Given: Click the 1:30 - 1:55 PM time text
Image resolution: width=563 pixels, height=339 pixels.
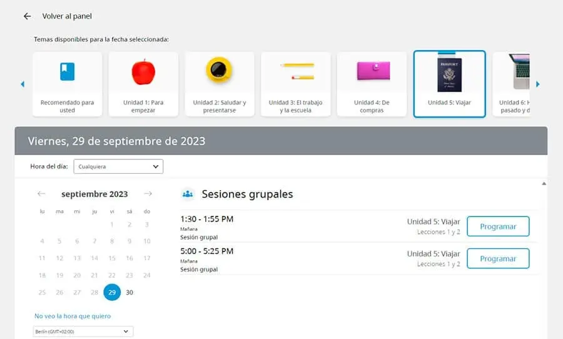Looking at the screenshot, I should click(x=207, y=219).
